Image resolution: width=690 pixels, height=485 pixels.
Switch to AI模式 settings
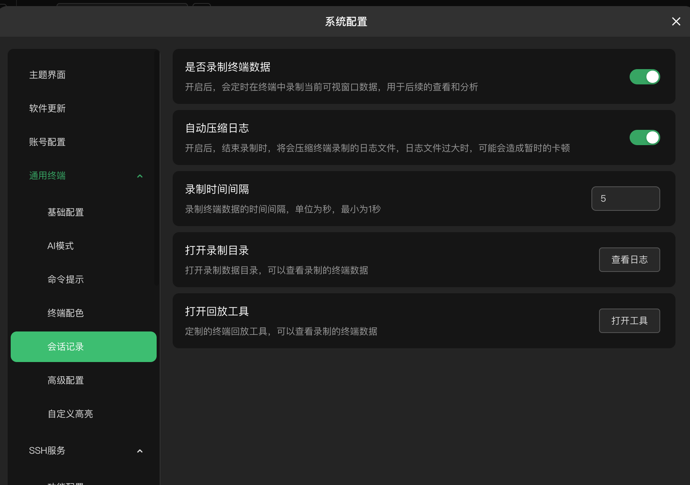[x=60, y=246]
